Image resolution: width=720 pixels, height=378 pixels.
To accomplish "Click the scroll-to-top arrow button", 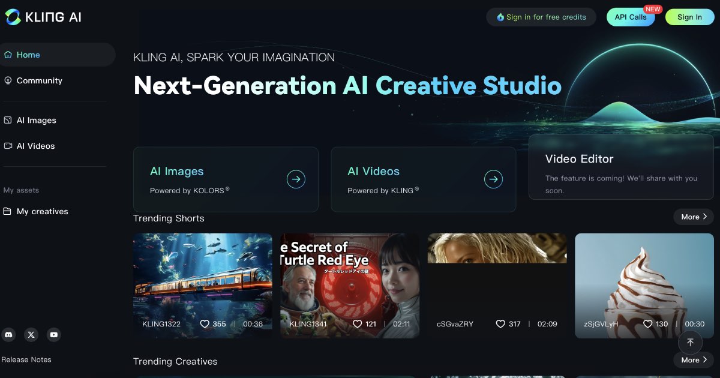I will pyautogui.click(x=690, y=343).
